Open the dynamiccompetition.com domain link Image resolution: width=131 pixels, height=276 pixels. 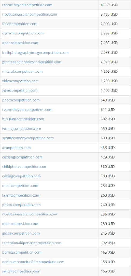point(23,33)
